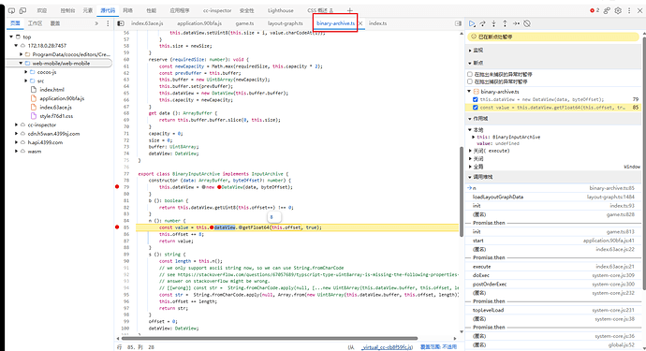646x351 pixels.
Task: Select the inspect element picker icon
Action: click(x=11, y=10)
